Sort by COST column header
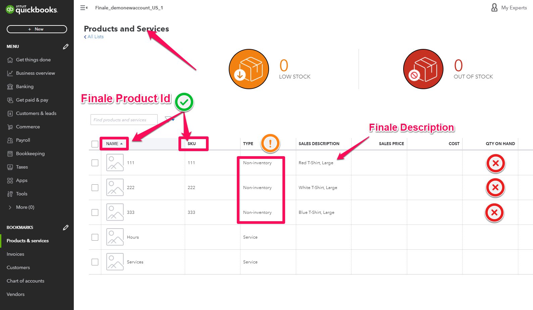 click(454, 144)
